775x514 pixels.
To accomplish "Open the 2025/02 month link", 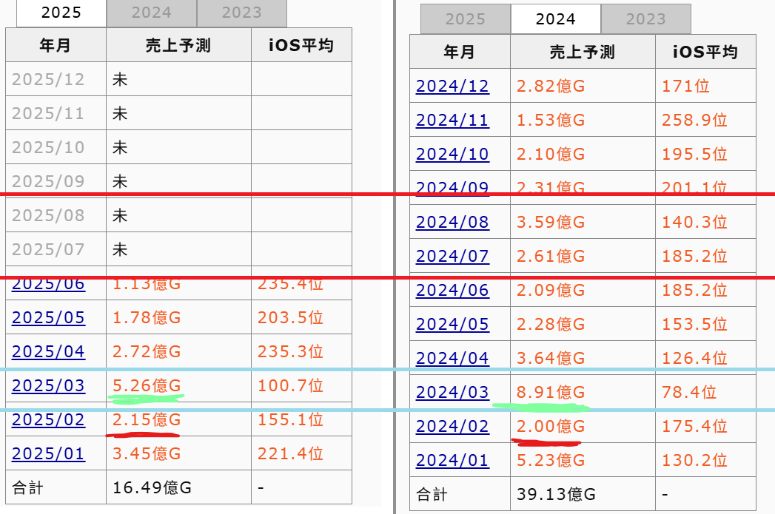I will [48, 419].
